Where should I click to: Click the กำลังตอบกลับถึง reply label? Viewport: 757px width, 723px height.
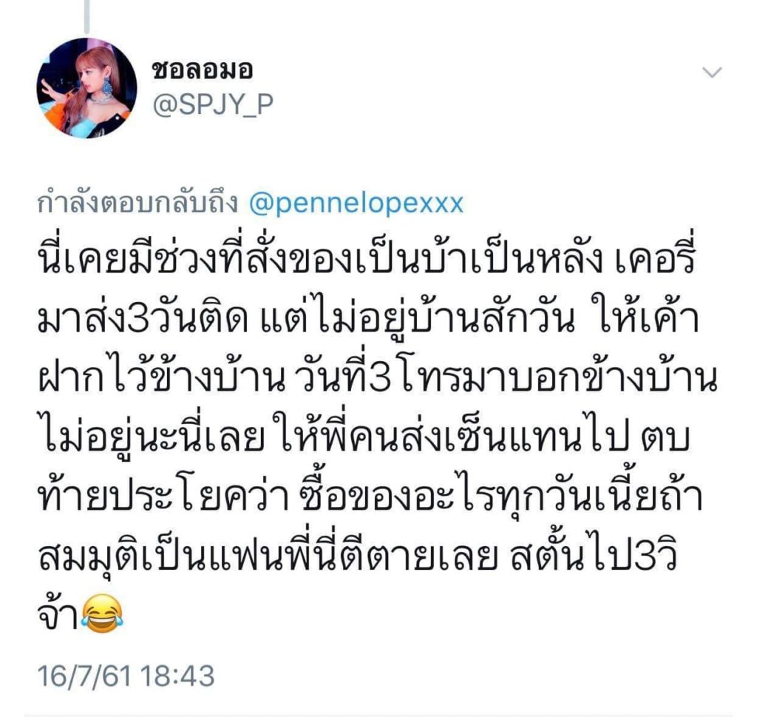click(138, 204)
